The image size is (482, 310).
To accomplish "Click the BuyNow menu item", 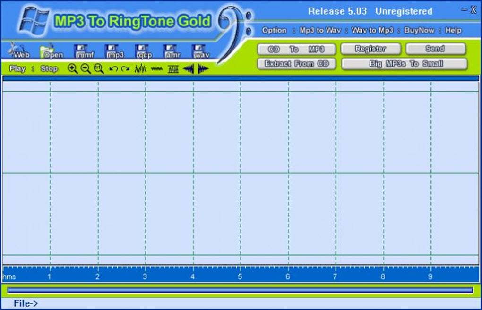I will click(419, 30).
